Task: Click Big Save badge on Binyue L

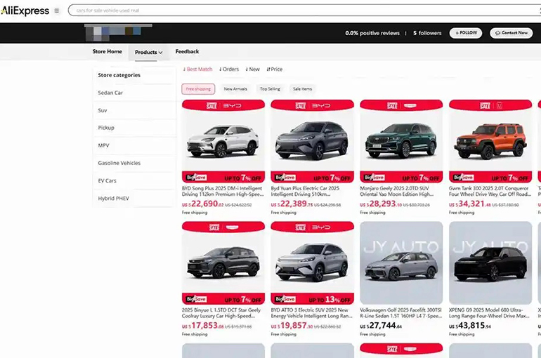Action: click(196, 299)
